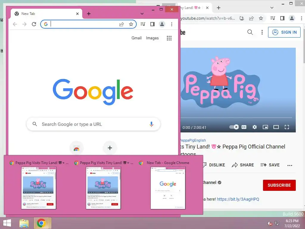Open more actions ellipsis under video
Image resolution: width=305 pixels, height=229 pixels.
point(290,165)
